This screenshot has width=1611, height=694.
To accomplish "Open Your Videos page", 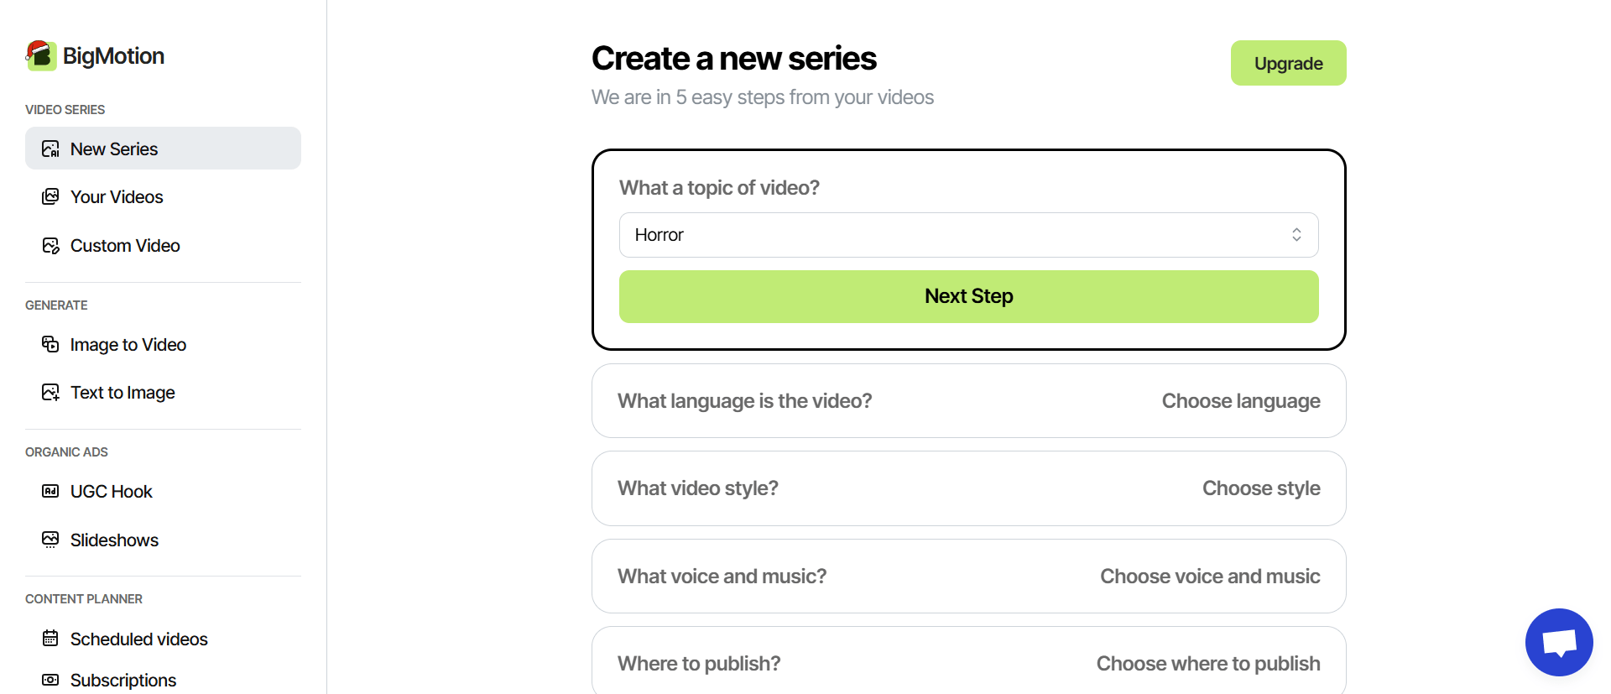I will coord(117,197).
